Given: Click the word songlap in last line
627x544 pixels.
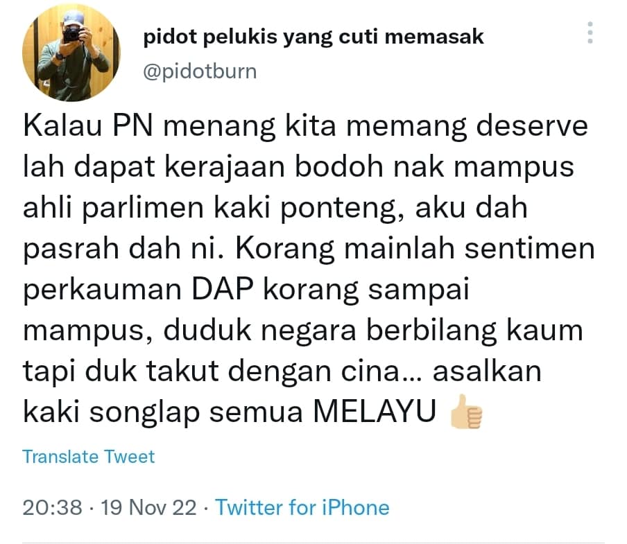Looking at the screenshot, I should [144, 413].
